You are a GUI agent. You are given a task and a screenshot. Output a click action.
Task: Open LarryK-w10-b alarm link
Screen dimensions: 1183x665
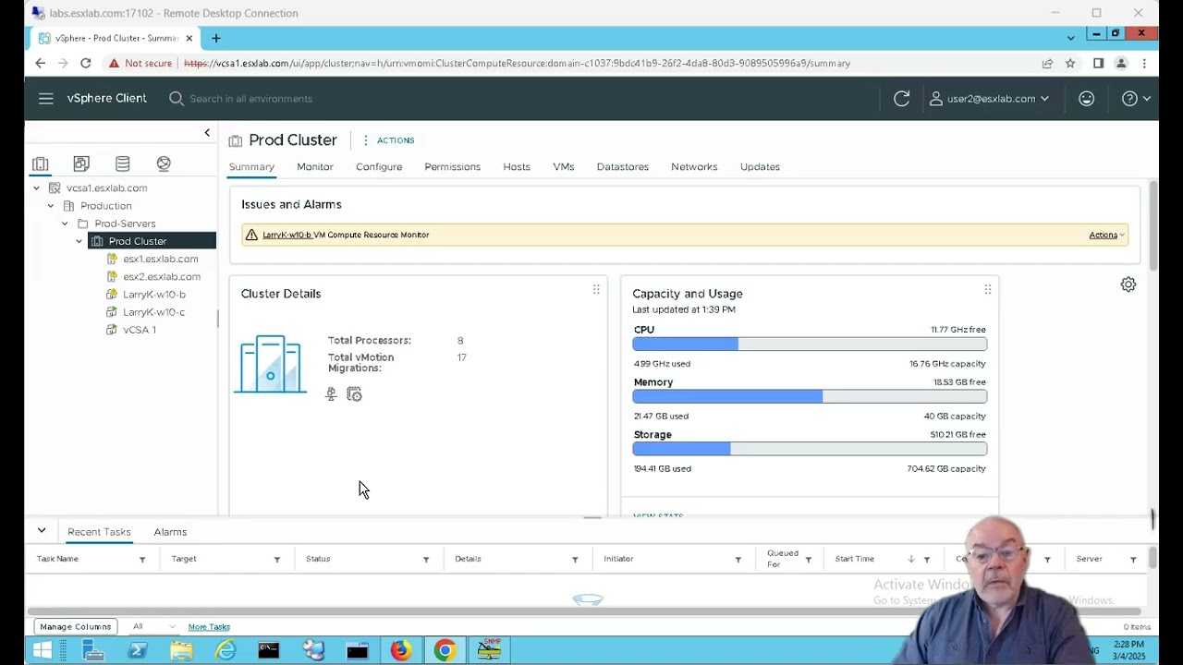pyautogui.click(x=287, y=235)
